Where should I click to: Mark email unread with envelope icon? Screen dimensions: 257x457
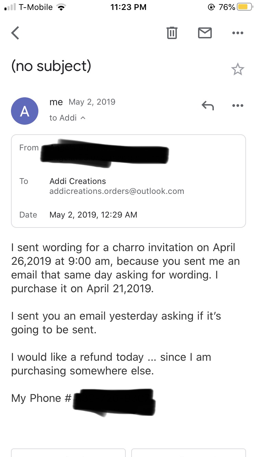coord(205,33)
